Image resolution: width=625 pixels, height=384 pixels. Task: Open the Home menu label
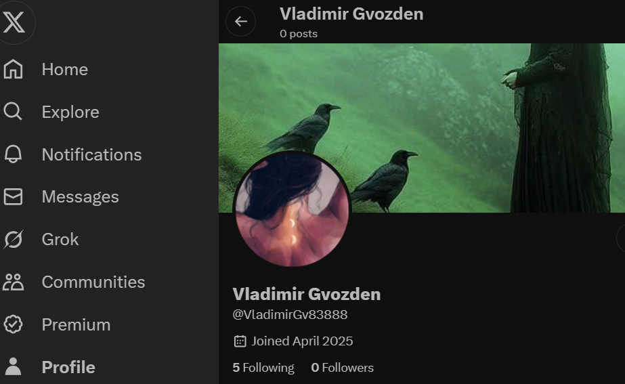(x=65, y=69)
